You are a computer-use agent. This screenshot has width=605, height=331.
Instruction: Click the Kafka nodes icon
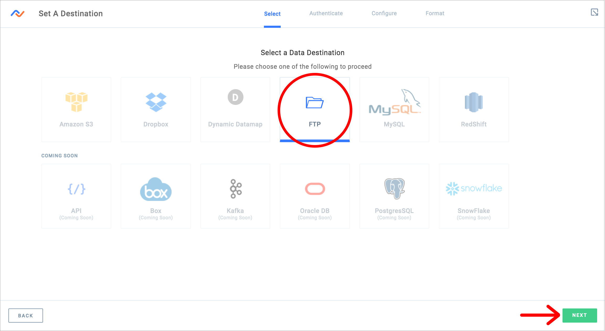pyautogui.click(x=235, y=189)
